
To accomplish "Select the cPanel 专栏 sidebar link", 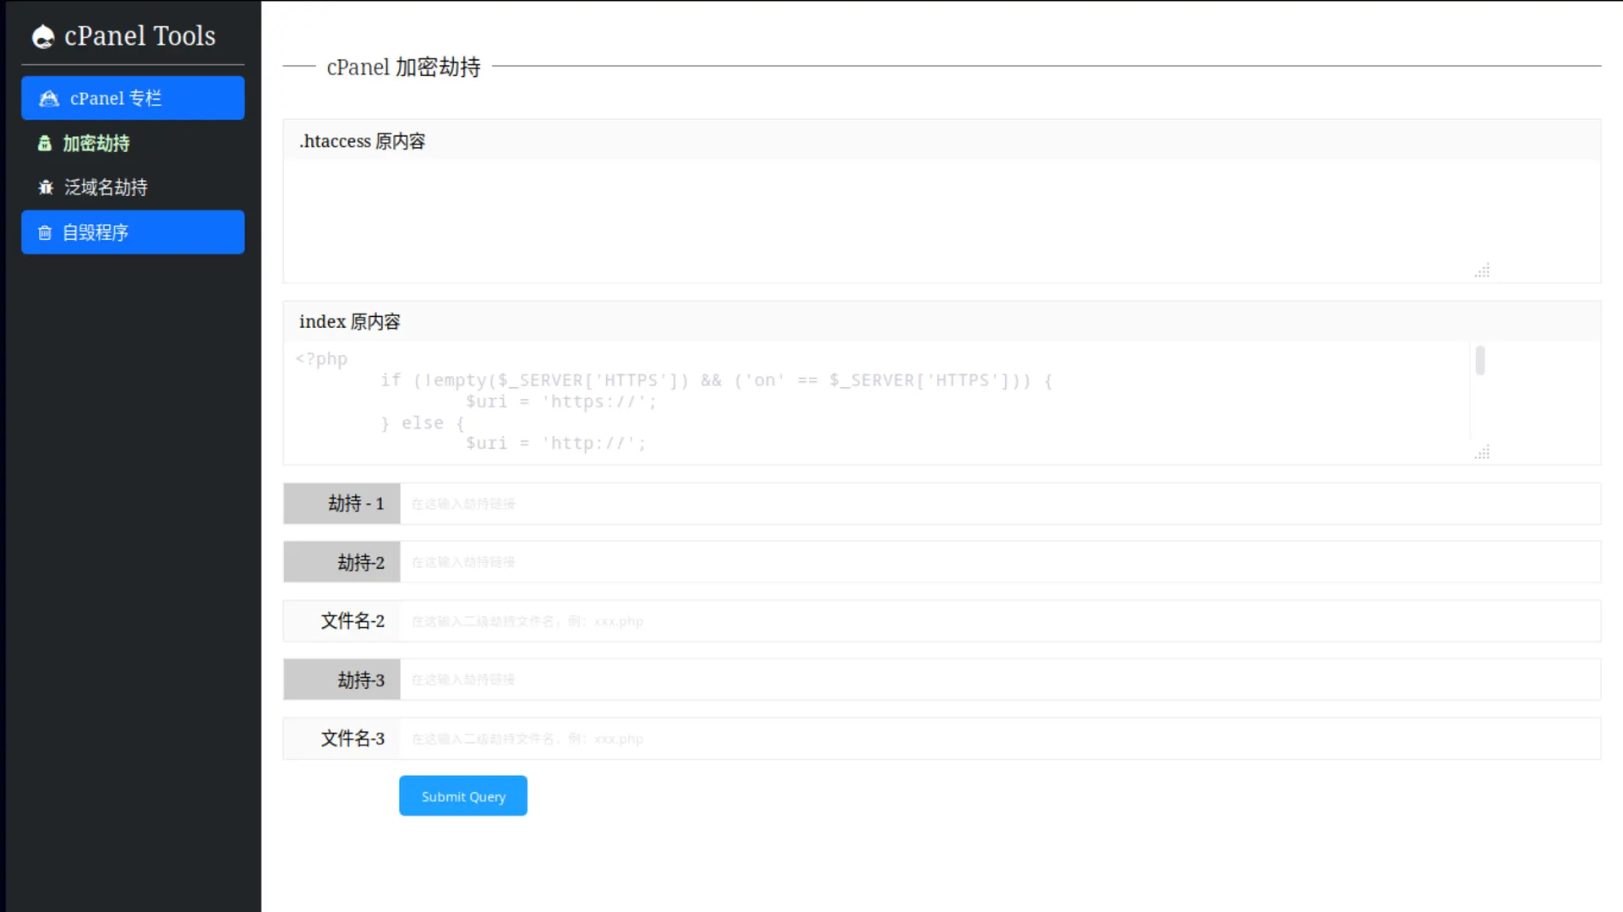I will point(116,98).
